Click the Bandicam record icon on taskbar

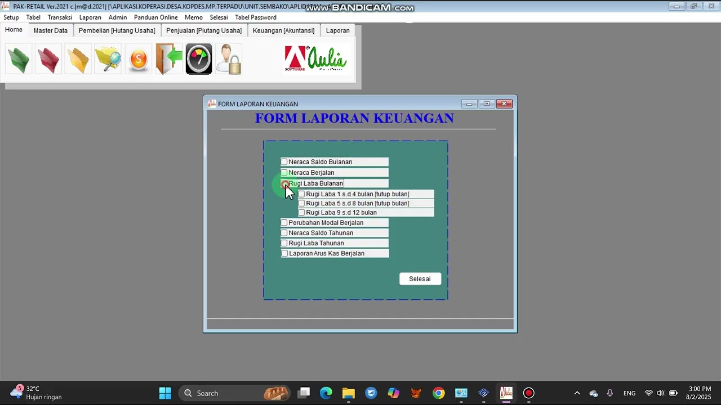coord(528,393)
